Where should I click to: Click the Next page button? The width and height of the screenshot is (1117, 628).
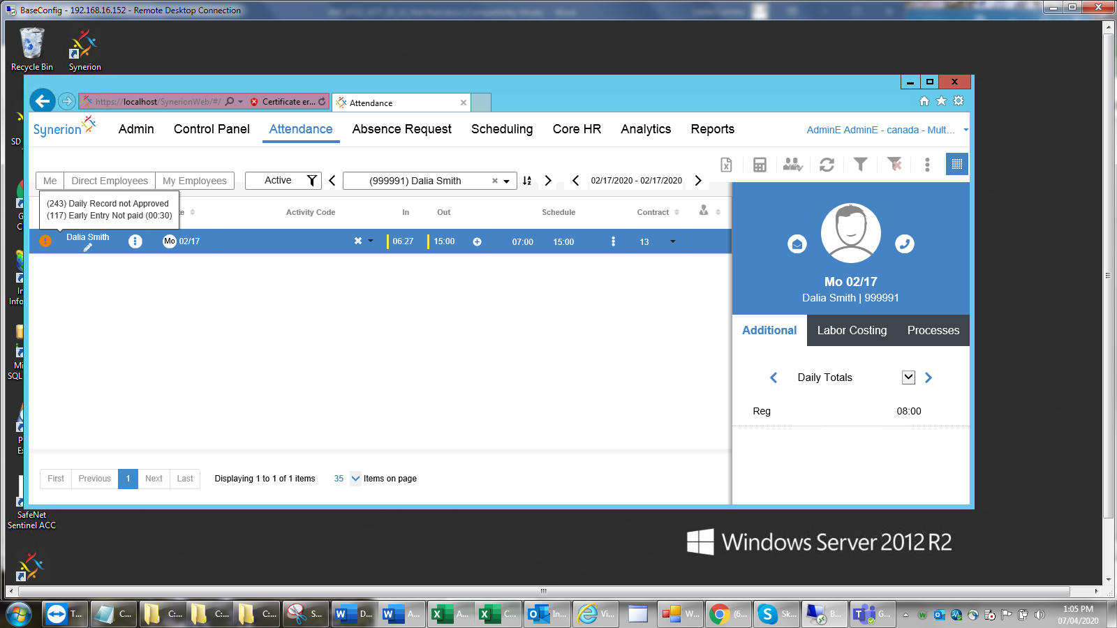coord(154,479)
